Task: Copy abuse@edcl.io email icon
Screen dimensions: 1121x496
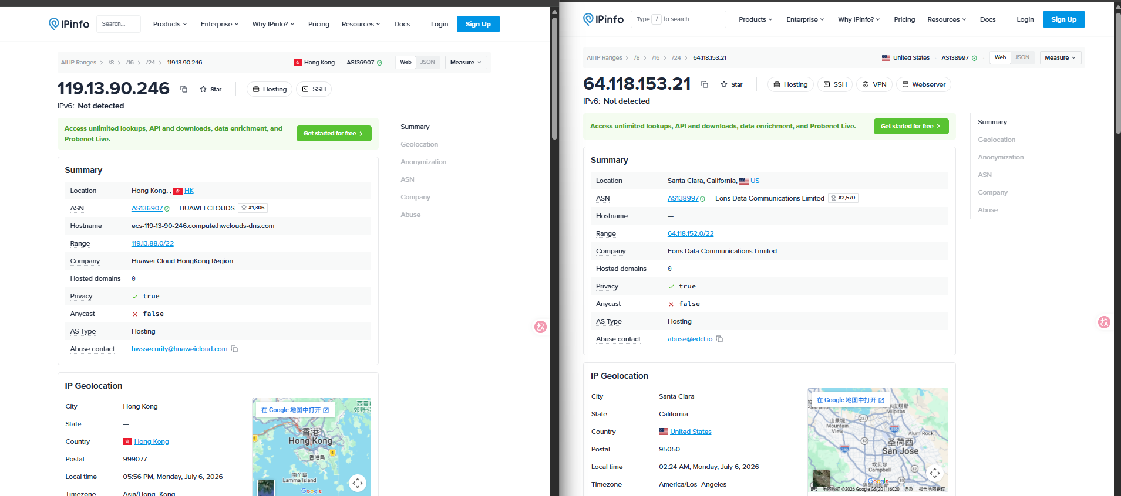Action: pos(719,339)
